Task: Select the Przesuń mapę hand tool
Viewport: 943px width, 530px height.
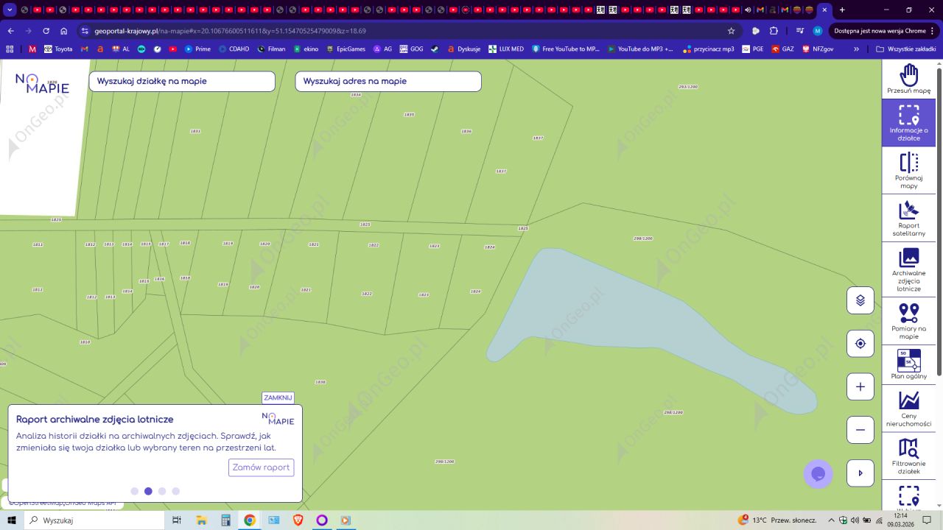Action: (908, 79)
